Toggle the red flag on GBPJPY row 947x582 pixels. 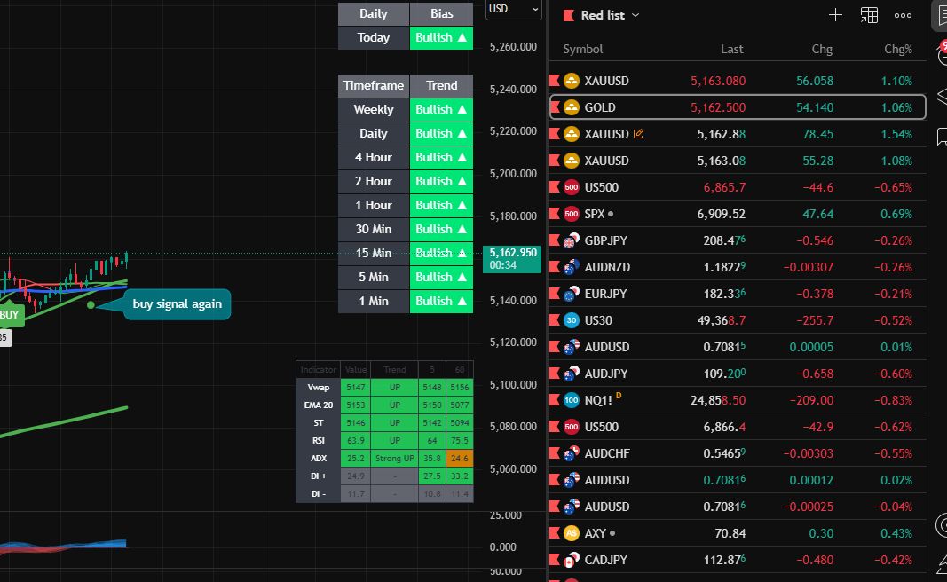555,240
